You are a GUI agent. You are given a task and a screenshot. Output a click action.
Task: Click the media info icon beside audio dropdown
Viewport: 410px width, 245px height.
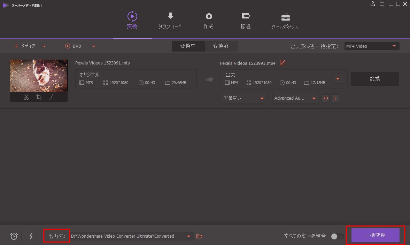335,98
